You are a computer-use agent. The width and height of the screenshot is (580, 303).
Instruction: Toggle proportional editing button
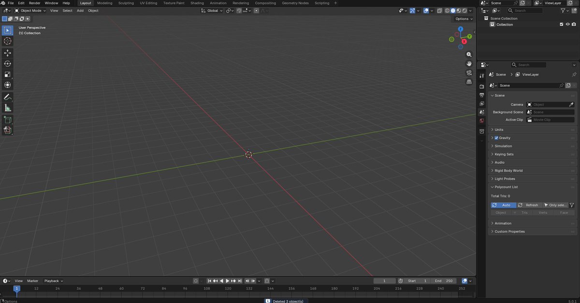click(257, 11)
